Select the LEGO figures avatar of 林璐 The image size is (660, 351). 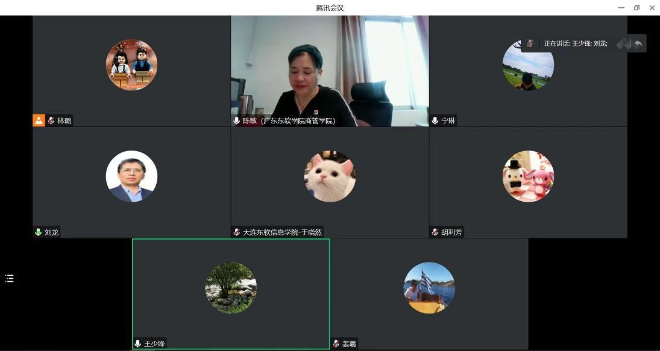[x=131, y=65]
